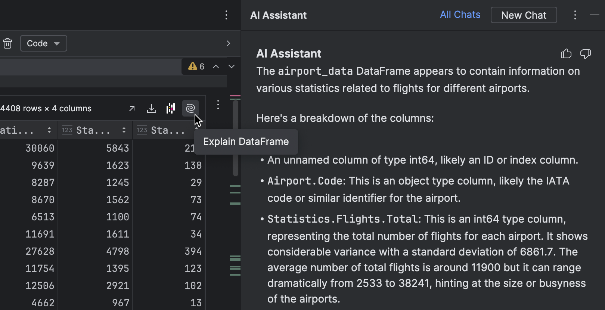Click the 6 warnings indicator
This screenshot has width=605, height=310.
tap(196, 66)
